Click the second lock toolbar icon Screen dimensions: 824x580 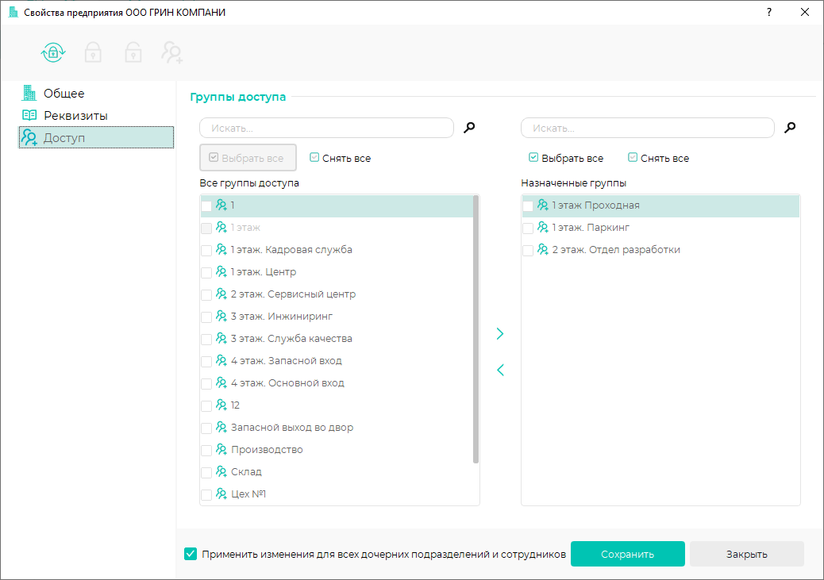133,52
